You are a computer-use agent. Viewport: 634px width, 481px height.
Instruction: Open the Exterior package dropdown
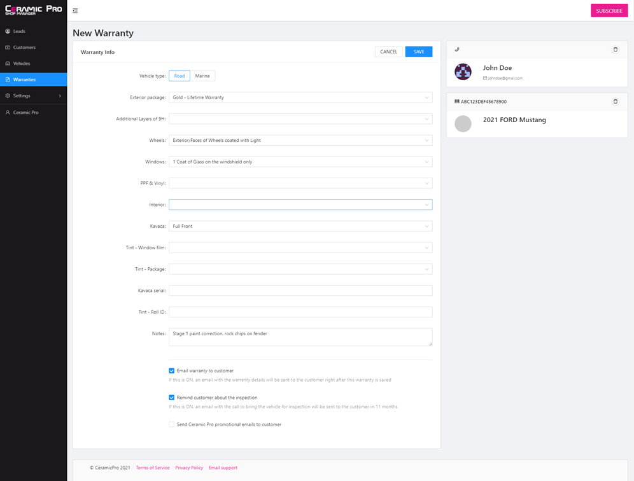[300, 97]
